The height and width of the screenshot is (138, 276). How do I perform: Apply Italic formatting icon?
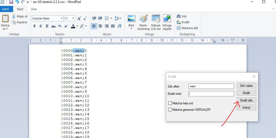pos(41,26)
